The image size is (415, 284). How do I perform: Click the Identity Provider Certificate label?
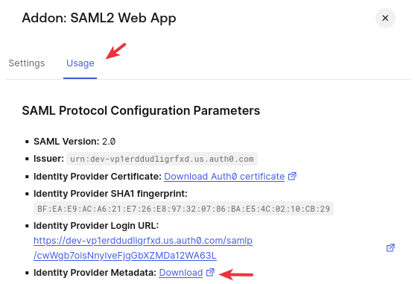tap(98, 176)
